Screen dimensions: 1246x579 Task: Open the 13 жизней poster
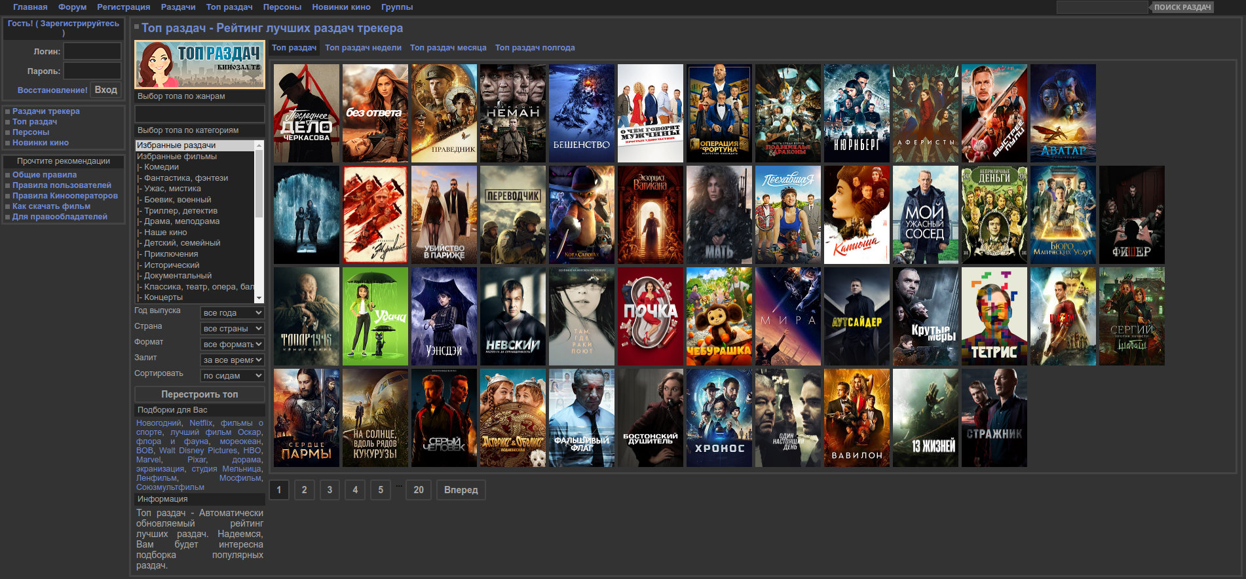[x=926, y=418]
